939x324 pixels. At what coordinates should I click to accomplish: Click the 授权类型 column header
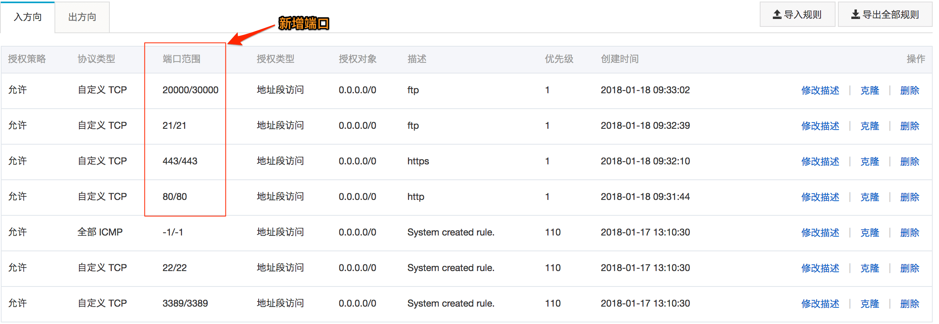(275, 59)
